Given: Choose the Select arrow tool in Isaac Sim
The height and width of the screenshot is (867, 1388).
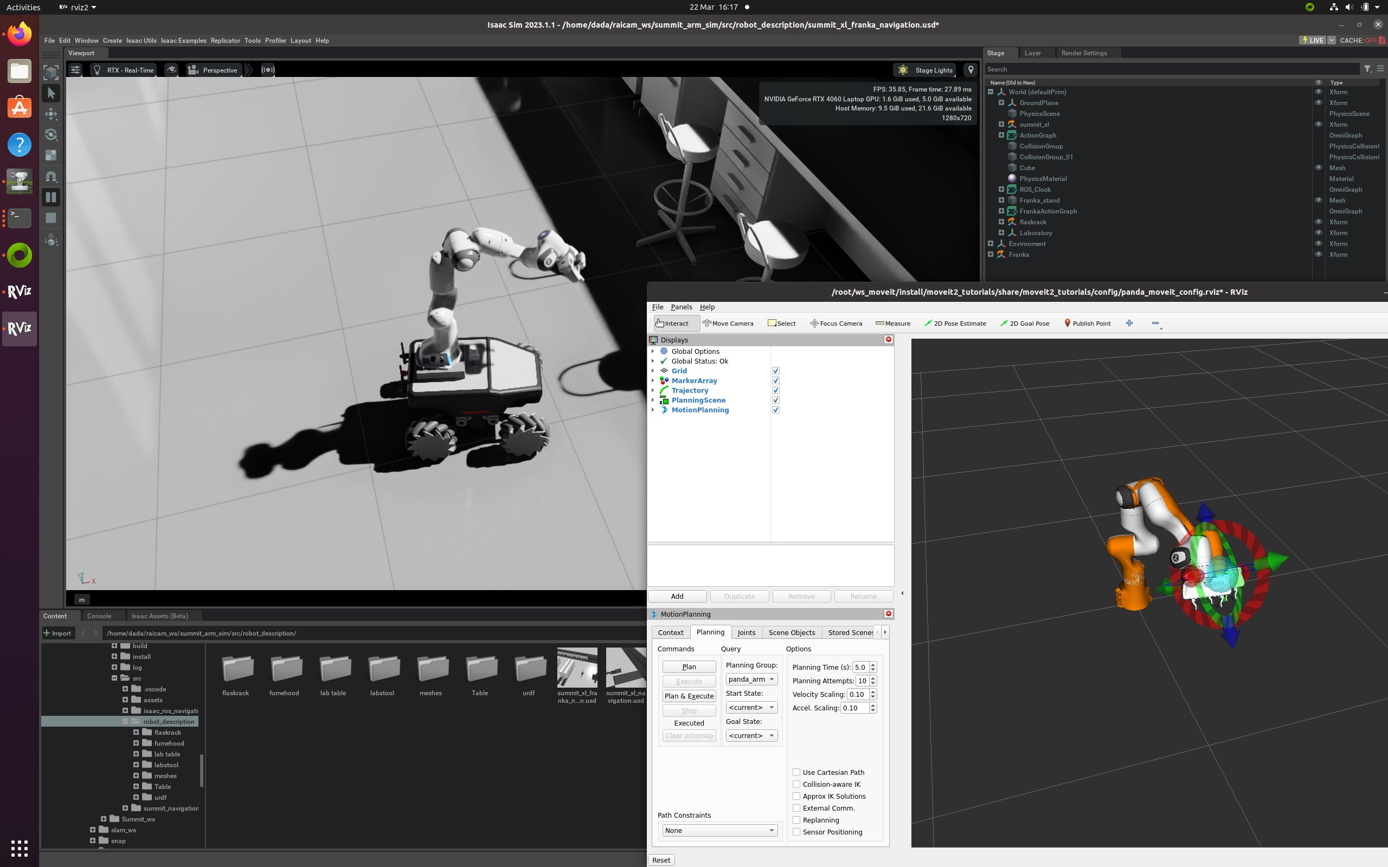Looking at the screenshot, I should pos(51,93).
